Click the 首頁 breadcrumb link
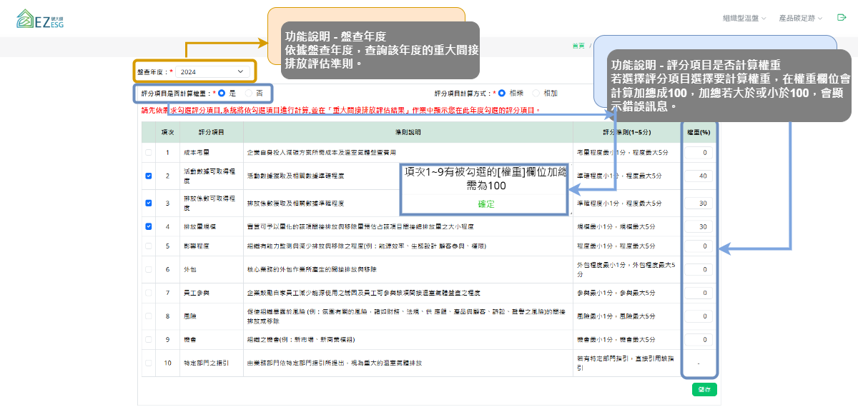Image resolution: width=858 pixels, height=407 pixels. click(578, 46)
